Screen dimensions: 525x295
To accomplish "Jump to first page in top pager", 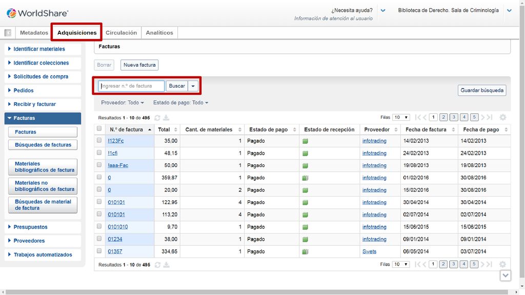I will click(x=418, y=117).
